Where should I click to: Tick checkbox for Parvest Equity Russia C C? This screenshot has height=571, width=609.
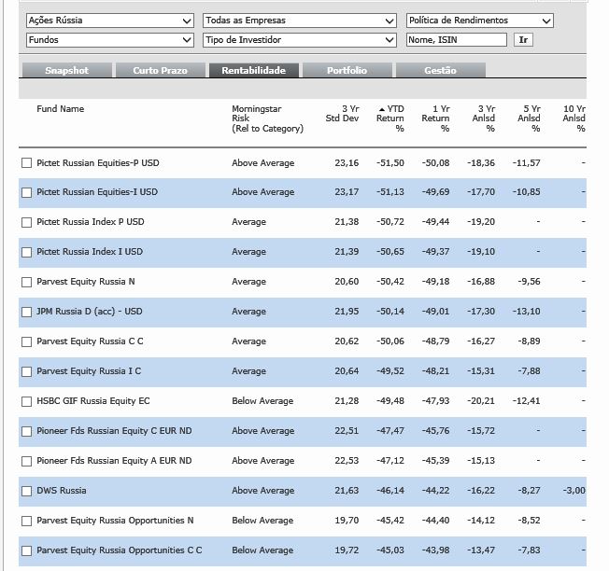tap(26, 341)
